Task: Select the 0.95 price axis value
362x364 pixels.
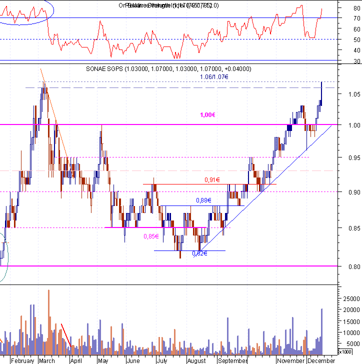Action: click(x=354, y=158)
